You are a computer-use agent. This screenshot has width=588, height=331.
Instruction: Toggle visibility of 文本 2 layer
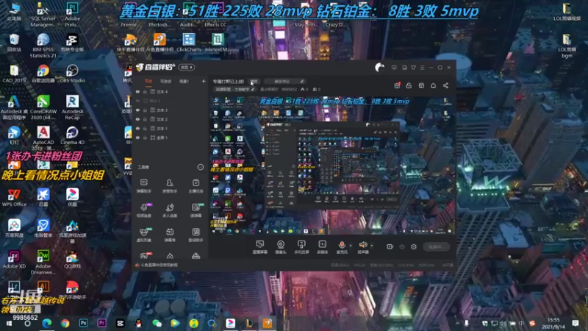[x=137, y=119]
